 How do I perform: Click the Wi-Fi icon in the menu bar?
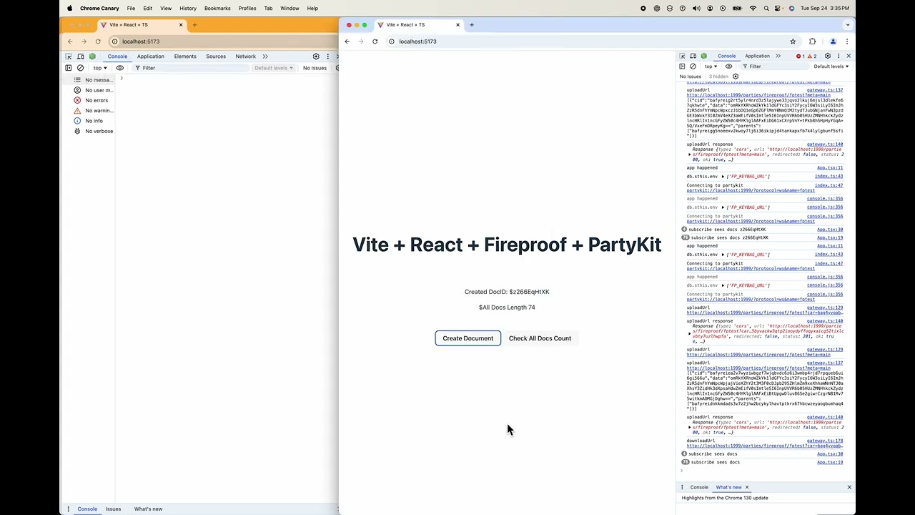tap(753, 9)
